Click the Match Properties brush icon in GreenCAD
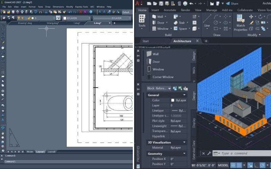Image resolution: width=271 pixels, height=169 pixels. 64,12
